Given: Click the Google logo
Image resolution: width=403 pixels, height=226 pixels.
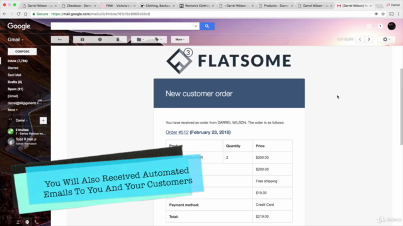Looking at the screenshot, I should tap(19, 26).
